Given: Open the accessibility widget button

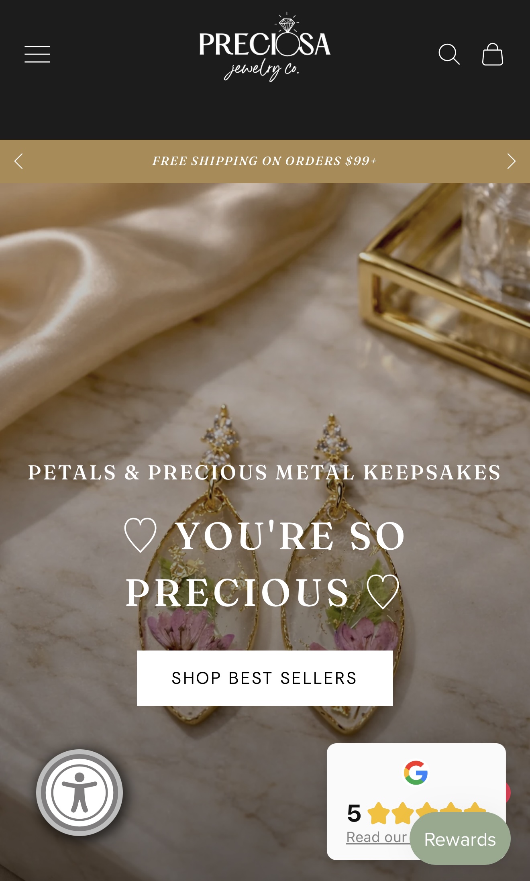Looking at the screenshot, I should tap(79, 793).
